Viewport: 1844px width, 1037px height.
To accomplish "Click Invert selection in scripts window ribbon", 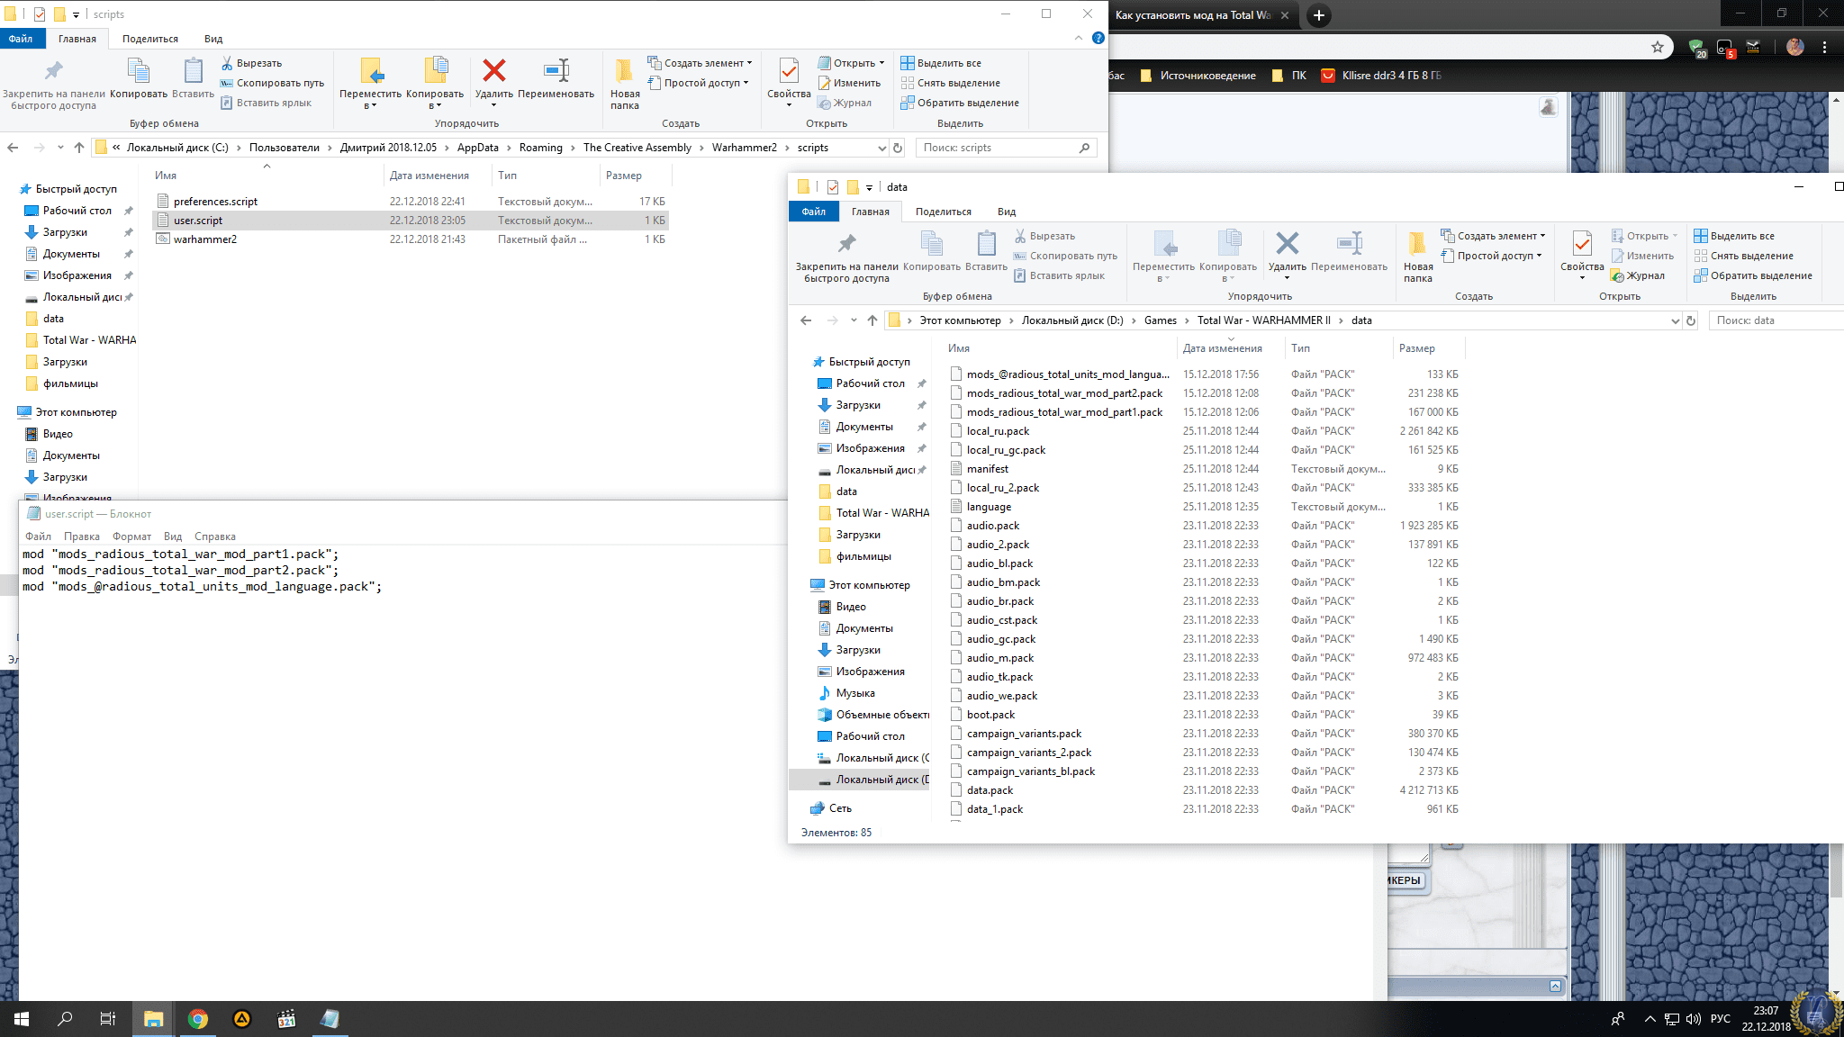I will 960,103.
